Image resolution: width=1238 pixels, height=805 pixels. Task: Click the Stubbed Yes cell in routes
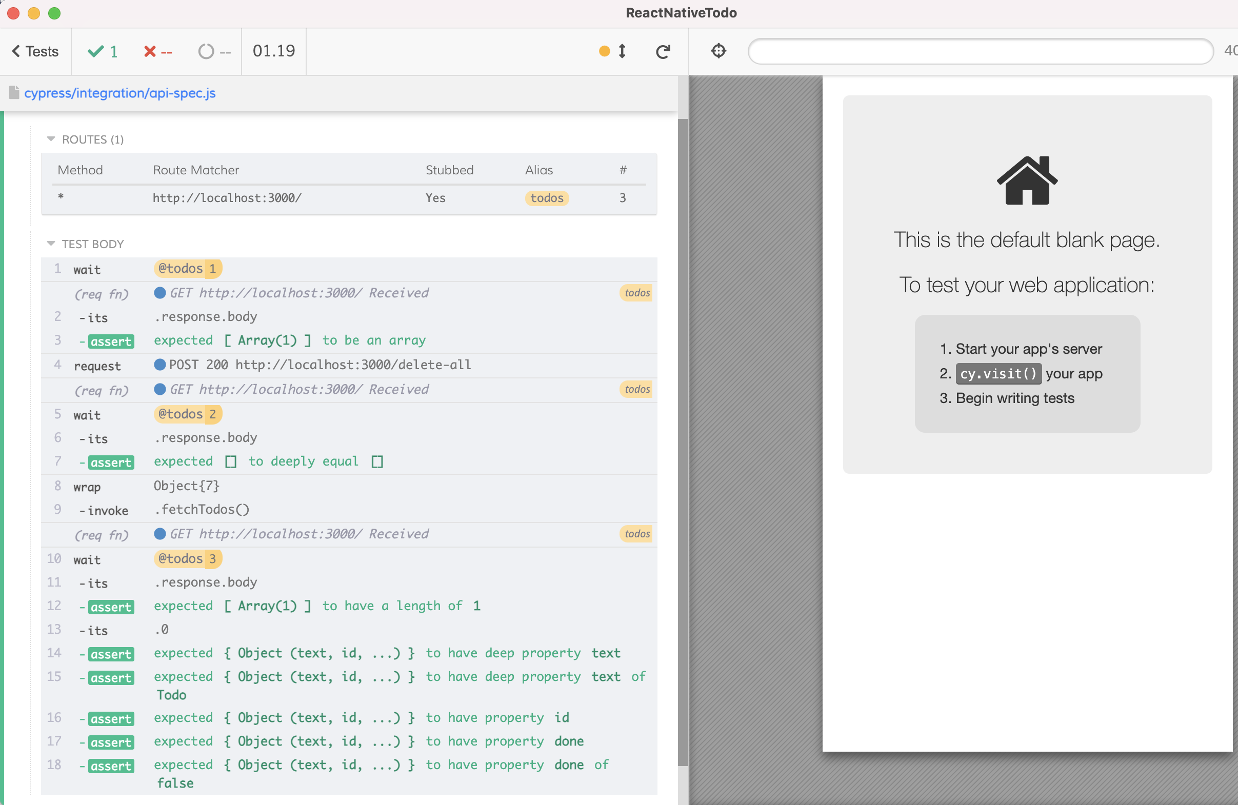click(x=435, y=197)
